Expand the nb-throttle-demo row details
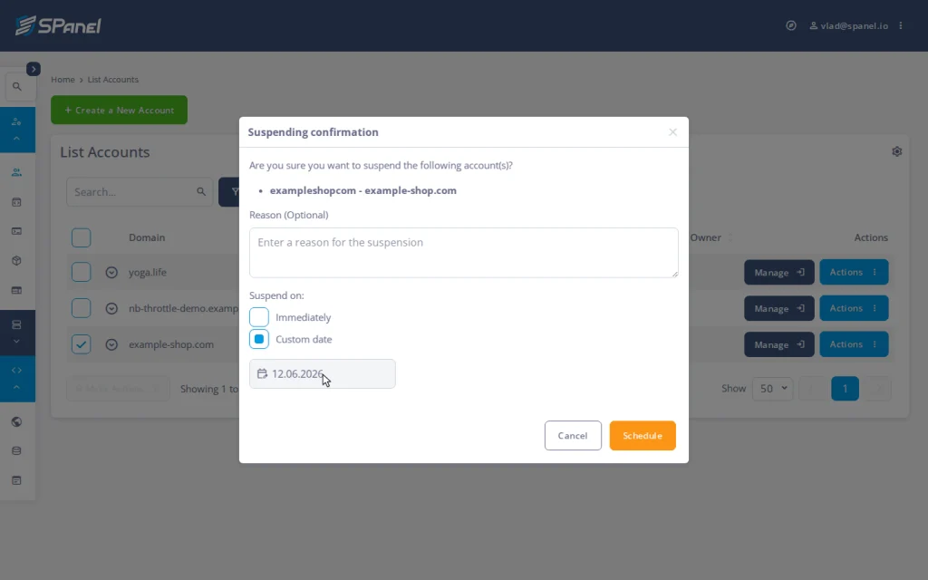The height and width of the screenshot is (580, 928). (x=111, y=308)
